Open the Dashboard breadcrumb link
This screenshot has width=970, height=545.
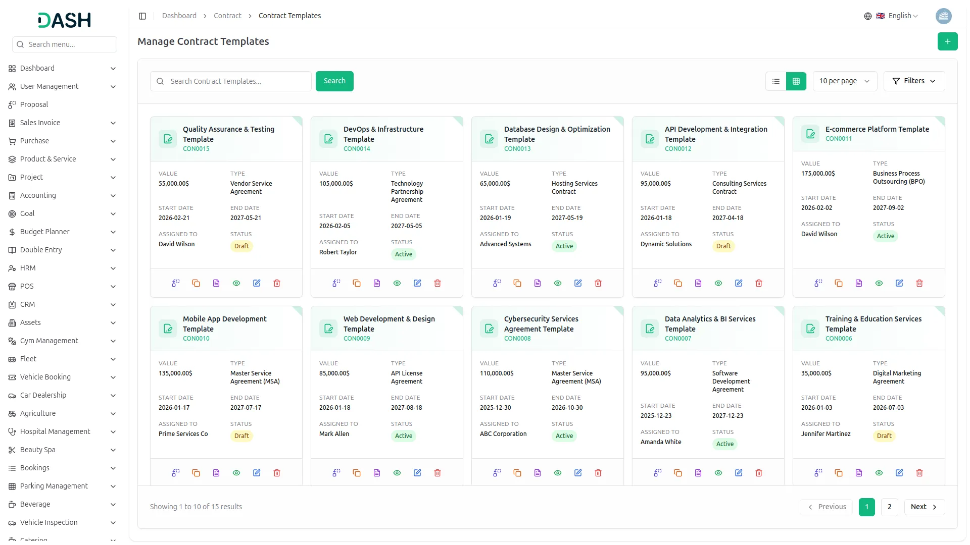[179, 16]
